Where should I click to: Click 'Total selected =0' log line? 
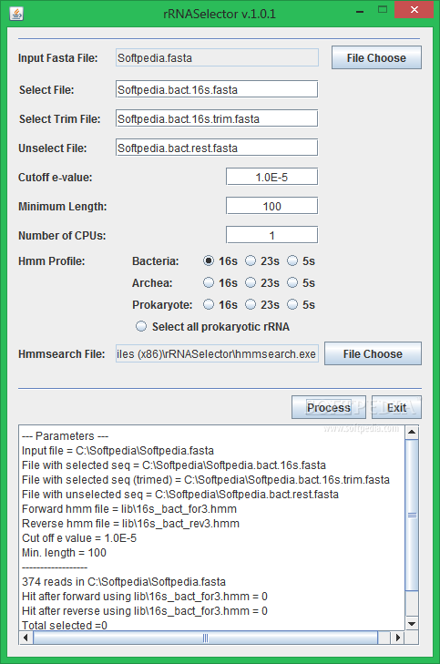(65, 625)
